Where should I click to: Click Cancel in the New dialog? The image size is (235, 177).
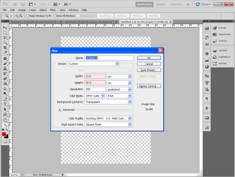pos(149,64)
